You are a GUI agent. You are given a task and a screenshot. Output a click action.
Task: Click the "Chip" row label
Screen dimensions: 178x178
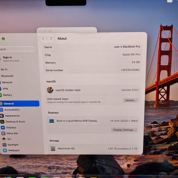coord(47,55)
